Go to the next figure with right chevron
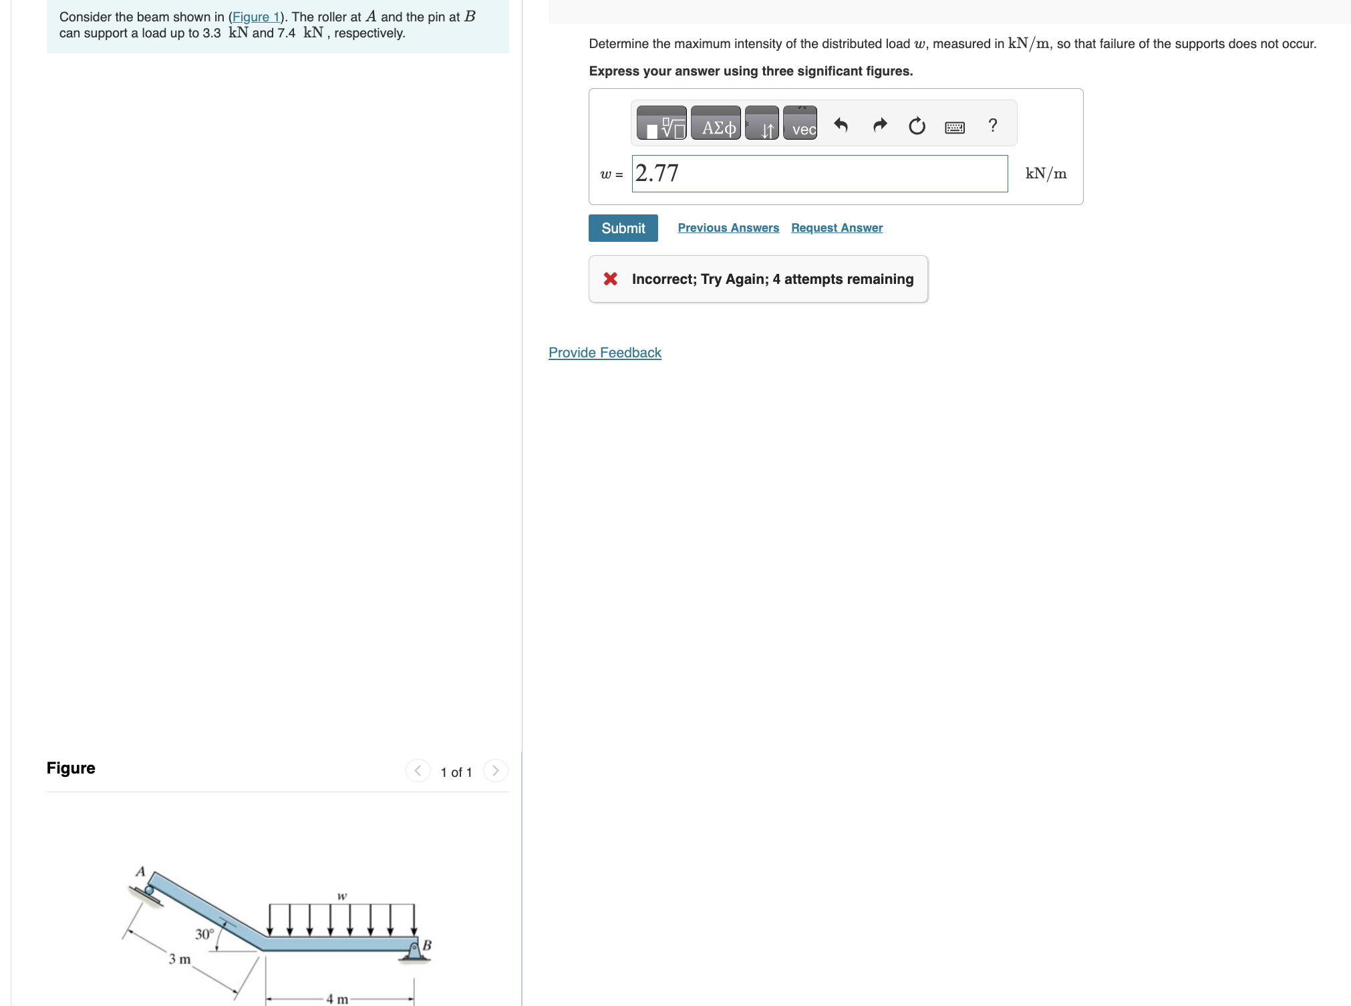 click(495, 771)
